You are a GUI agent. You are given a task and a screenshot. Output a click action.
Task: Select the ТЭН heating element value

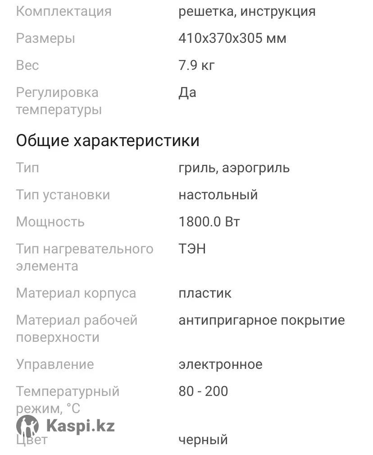pyautogui.click(x=192, y=249)
